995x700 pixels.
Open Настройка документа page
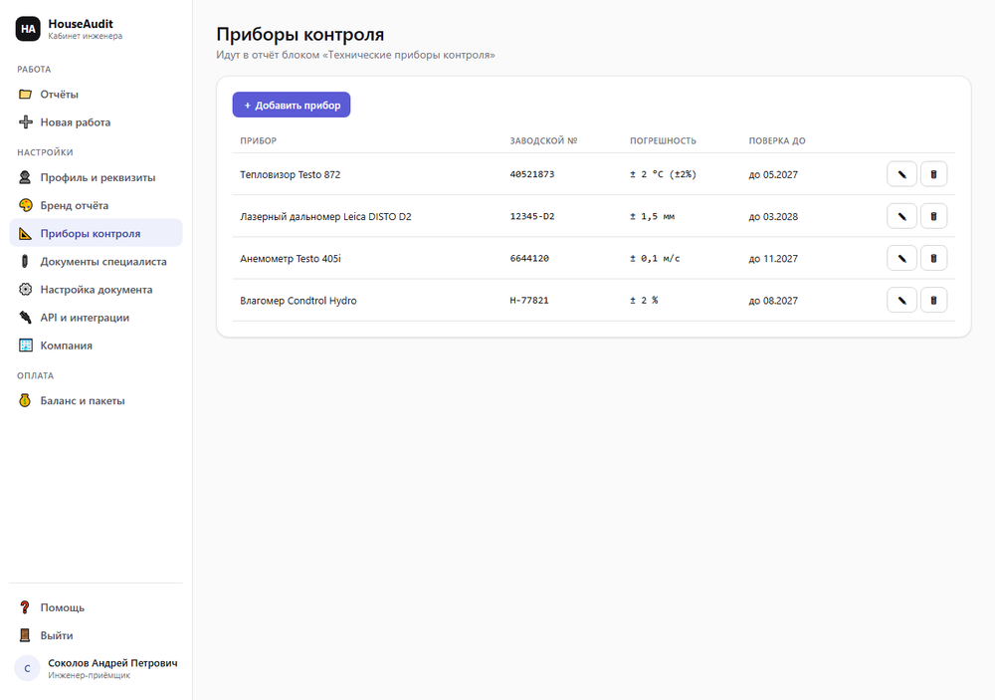pyautogui.click(x=96, y=289)
